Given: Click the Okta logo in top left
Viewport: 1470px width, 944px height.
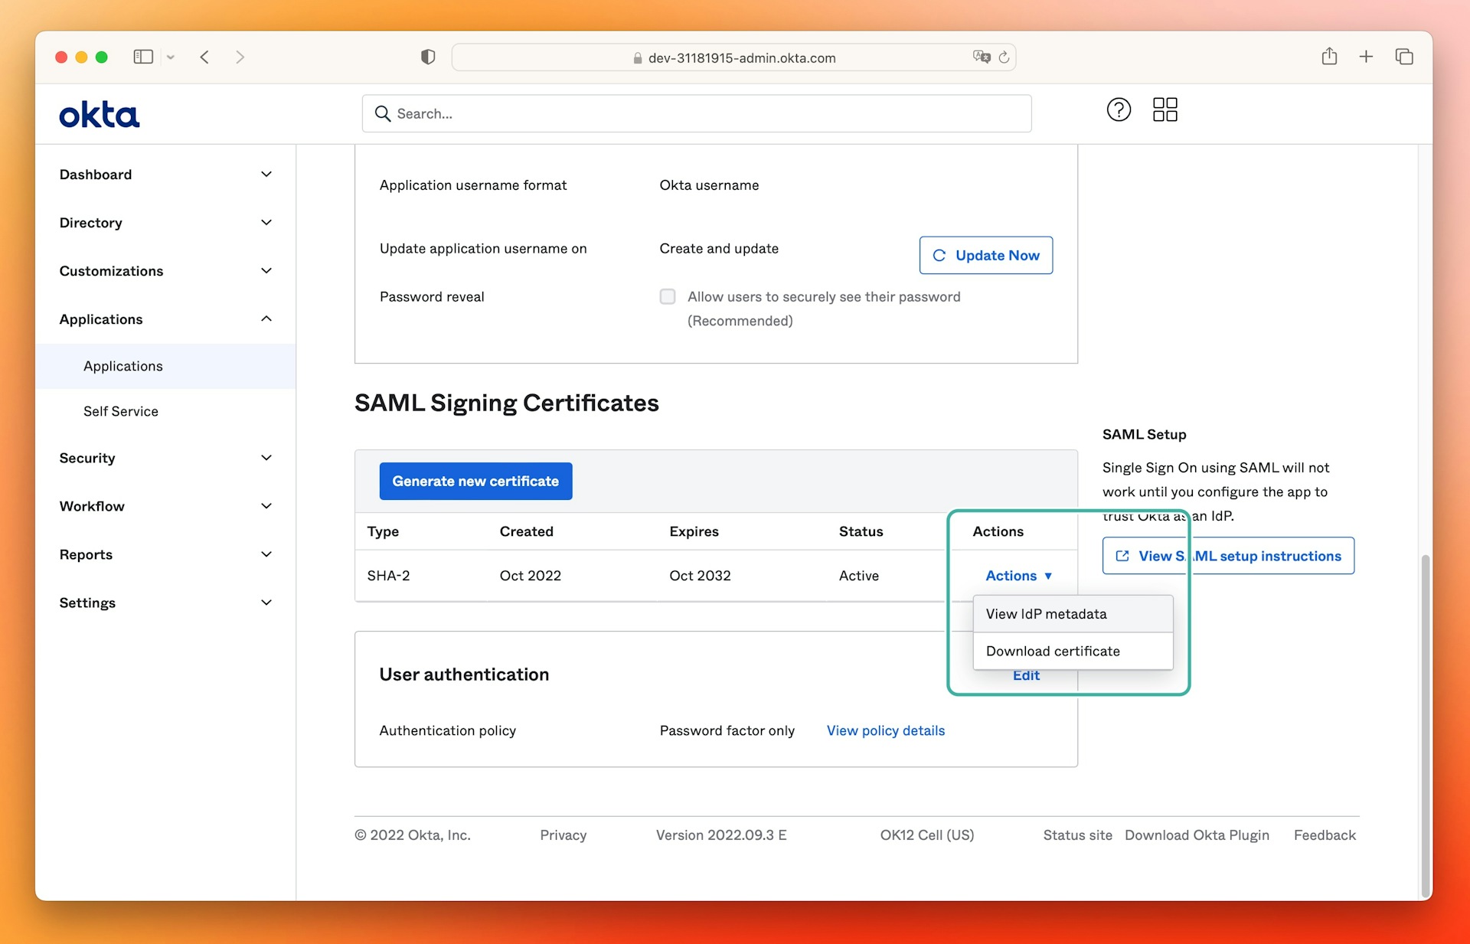Looking at the screenshot, I should [99, 113].
